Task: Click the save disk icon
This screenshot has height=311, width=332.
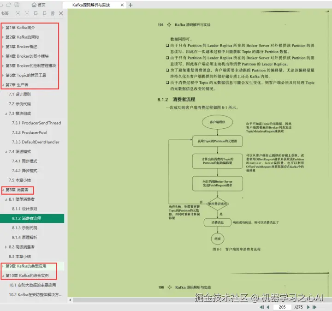Action: (x=17, y=5)
